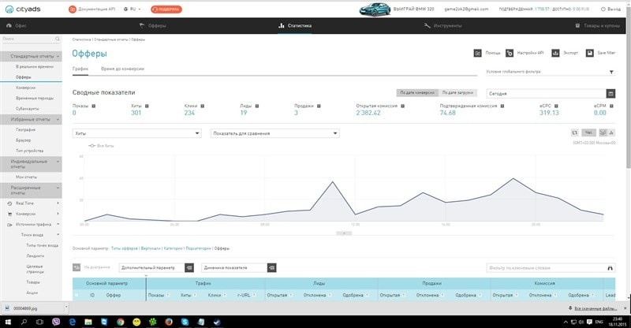Click the Помощь help icon
The width and height of the screenshot is (631, 328).
[x=477, y=53]
